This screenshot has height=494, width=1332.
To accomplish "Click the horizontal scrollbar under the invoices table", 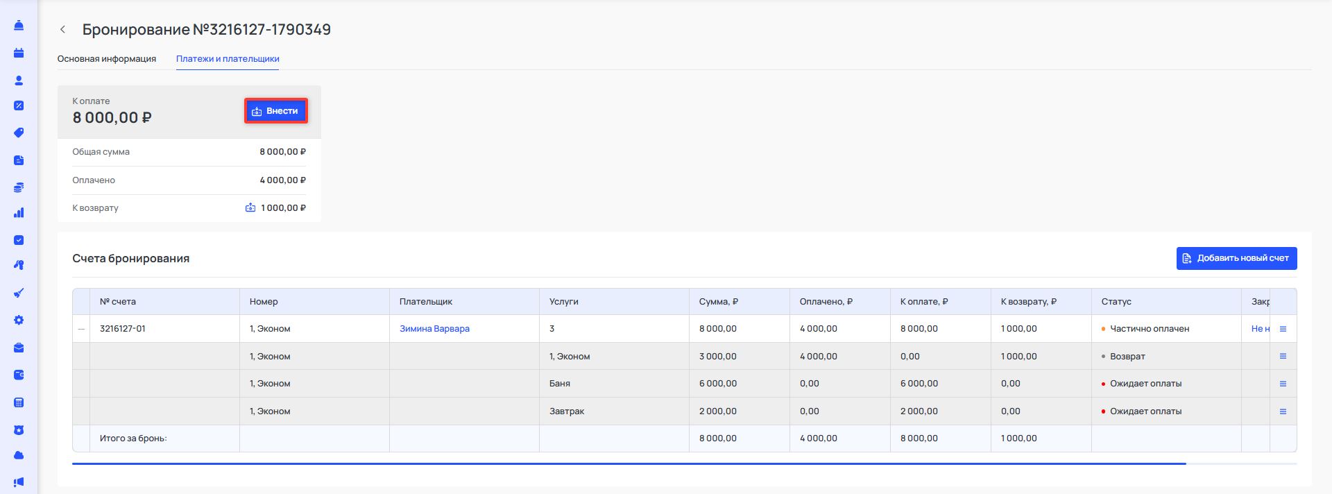I will click(x=629, y=463).
